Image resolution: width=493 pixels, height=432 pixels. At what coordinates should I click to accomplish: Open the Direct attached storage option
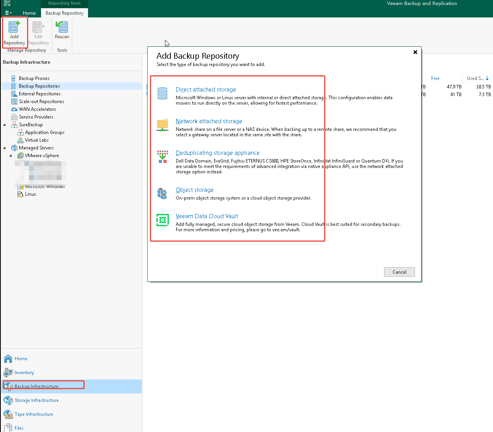coord(206,89)
